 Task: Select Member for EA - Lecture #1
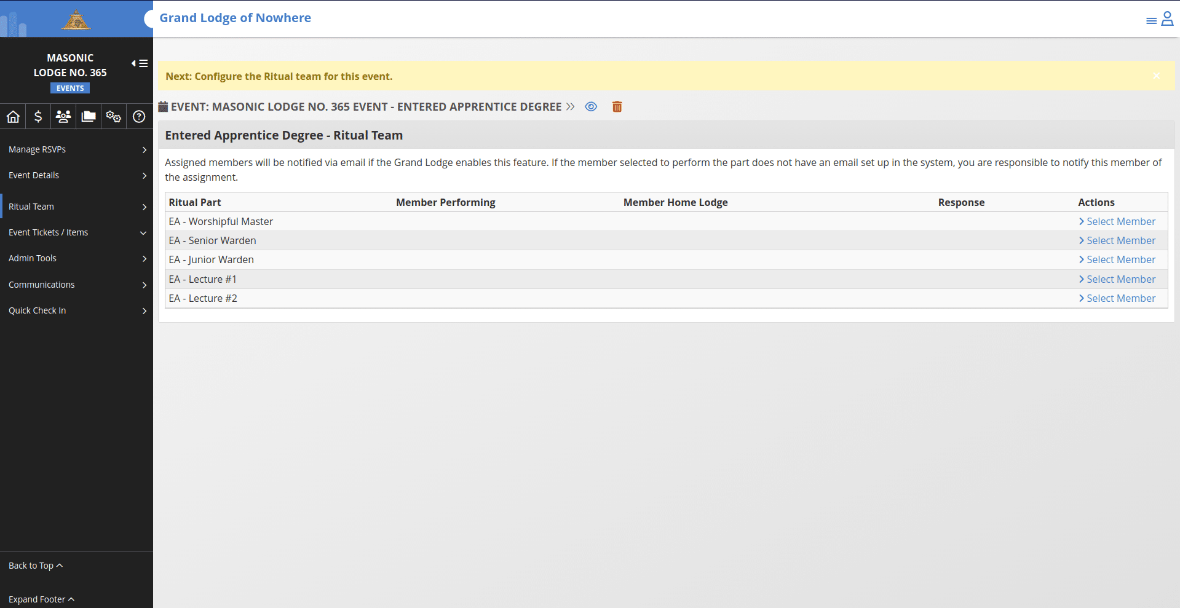(1117, 279)
